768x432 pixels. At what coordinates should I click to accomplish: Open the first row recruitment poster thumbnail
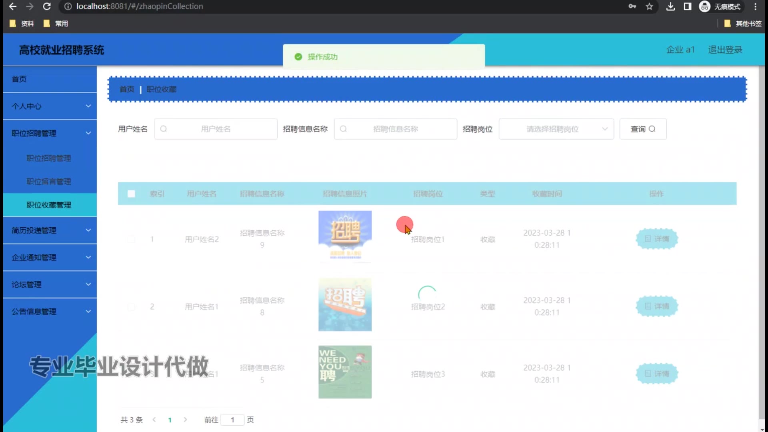coord(345,236)
